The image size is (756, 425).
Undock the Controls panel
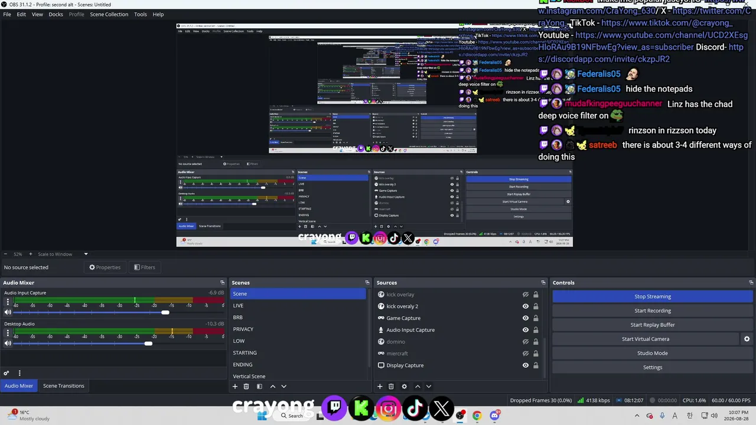tap(751, 283)
